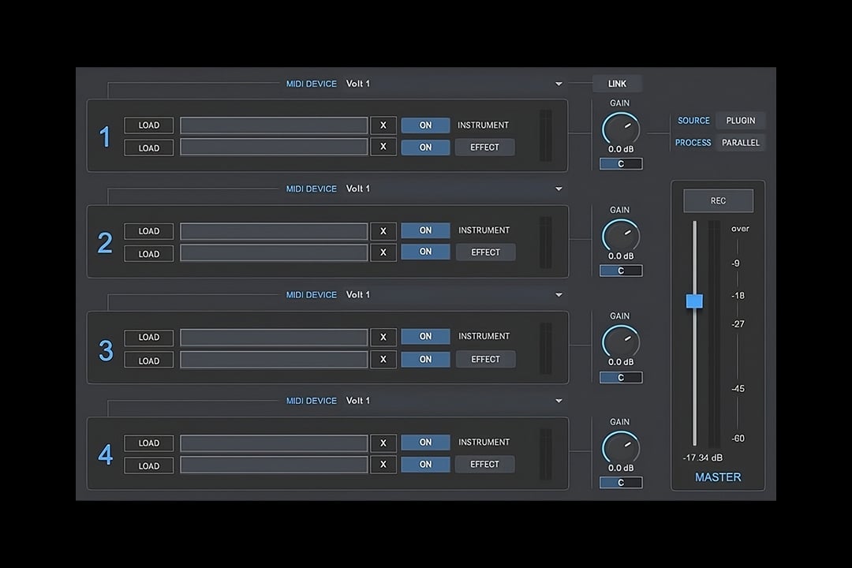Click slot 1 MIDI device name Volt 1
Image resolution: width=852 pixels, height=568 pixels.
click(x=358, y=84)
